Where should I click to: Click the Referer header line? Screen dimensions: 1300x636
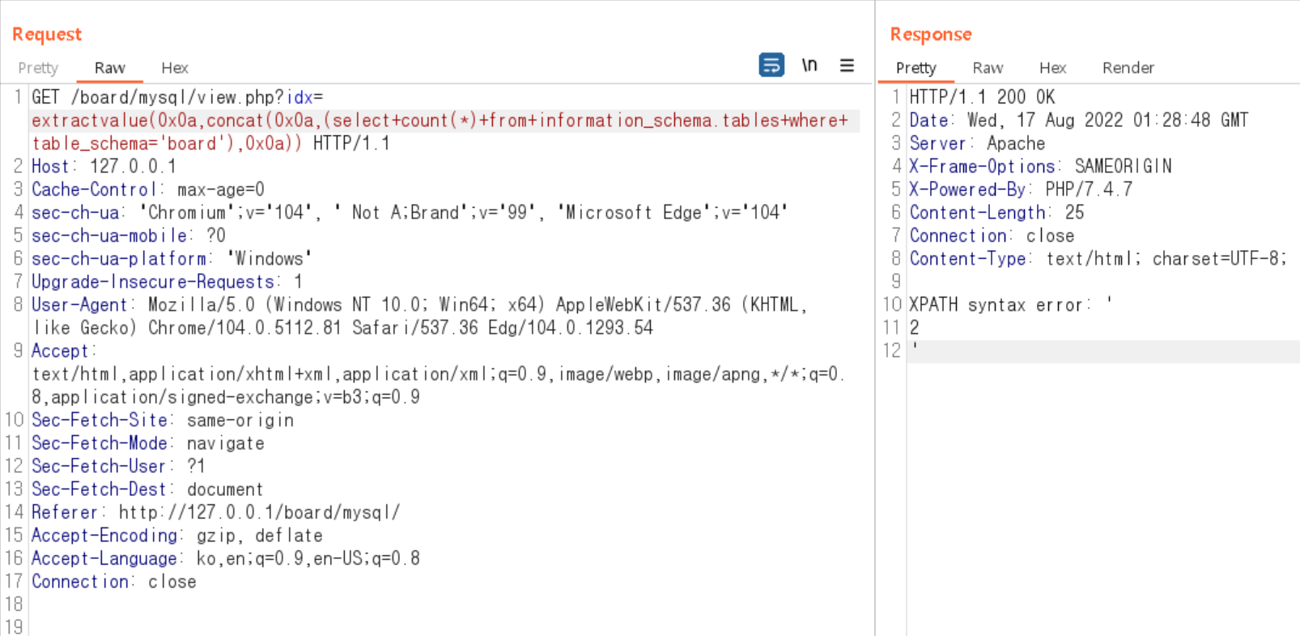(x=216, y=512)
